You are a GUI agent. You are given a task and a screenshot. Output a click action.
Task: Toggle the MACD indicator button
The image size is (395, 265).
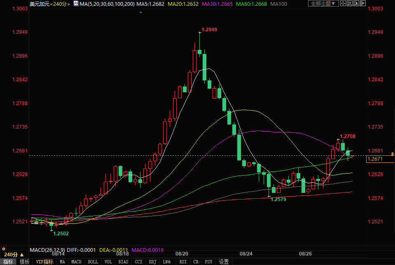click(76, 262)
